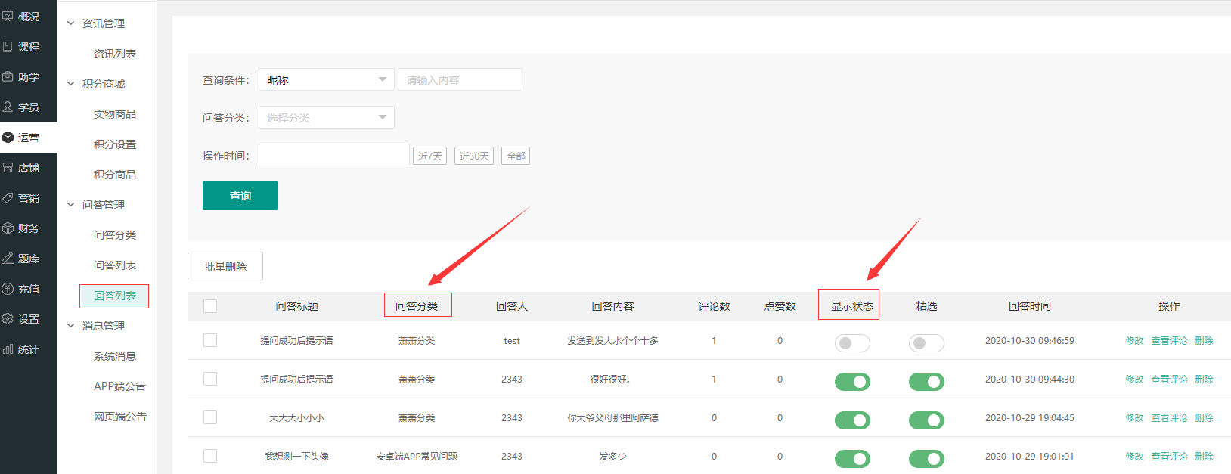Focus the 请输入内容 search input
This screenshot has height=474, width=1231.
460,79
